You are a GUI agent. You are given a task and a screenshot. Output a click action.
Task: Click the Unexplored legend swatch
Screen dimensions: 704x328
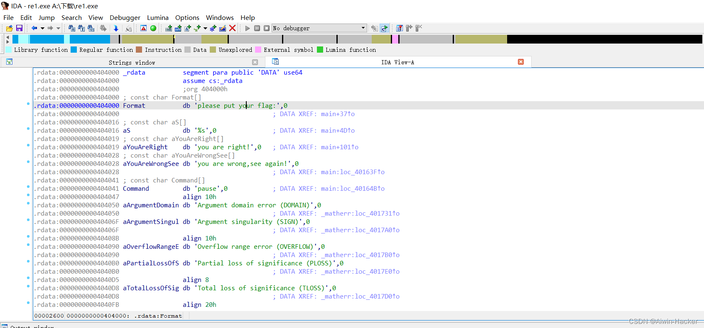pos(213,50)
